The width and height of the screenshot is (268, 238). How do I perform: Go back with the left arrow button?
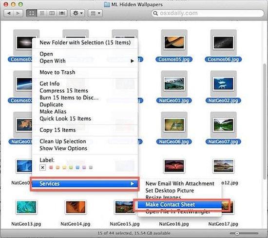pyautogui.click(x=9, y=13)
